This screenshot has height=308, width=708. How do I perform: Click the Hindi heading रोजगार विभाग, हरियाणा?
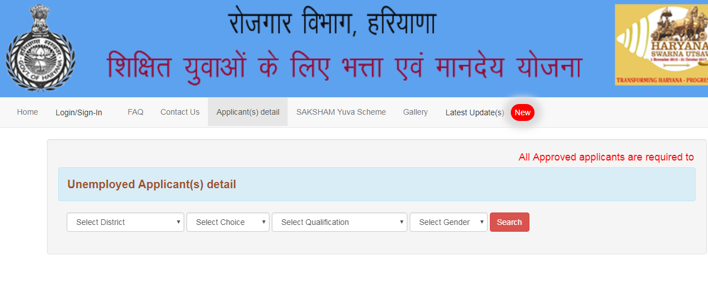click(x=332, y=22)
